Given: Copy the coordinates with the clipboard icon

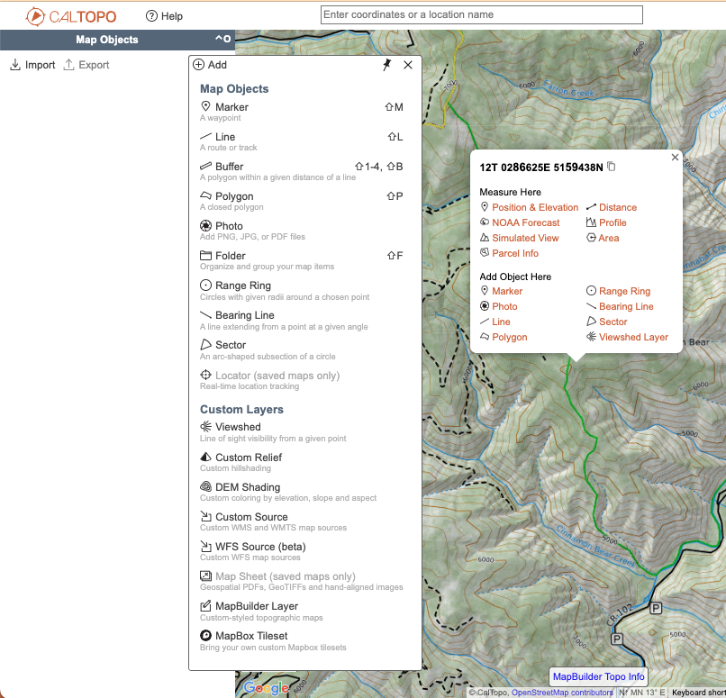Looking at the screenshot, I should click(x=612, y=167).
